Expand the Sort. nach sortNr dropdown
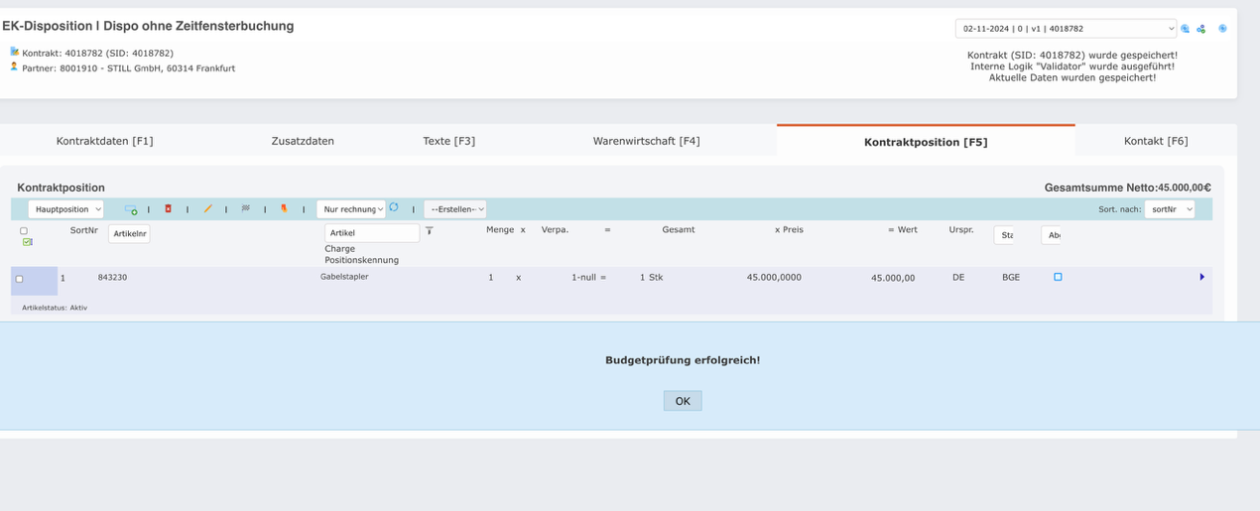Screen dimensions: 1260x511 tap(1170, 209)
